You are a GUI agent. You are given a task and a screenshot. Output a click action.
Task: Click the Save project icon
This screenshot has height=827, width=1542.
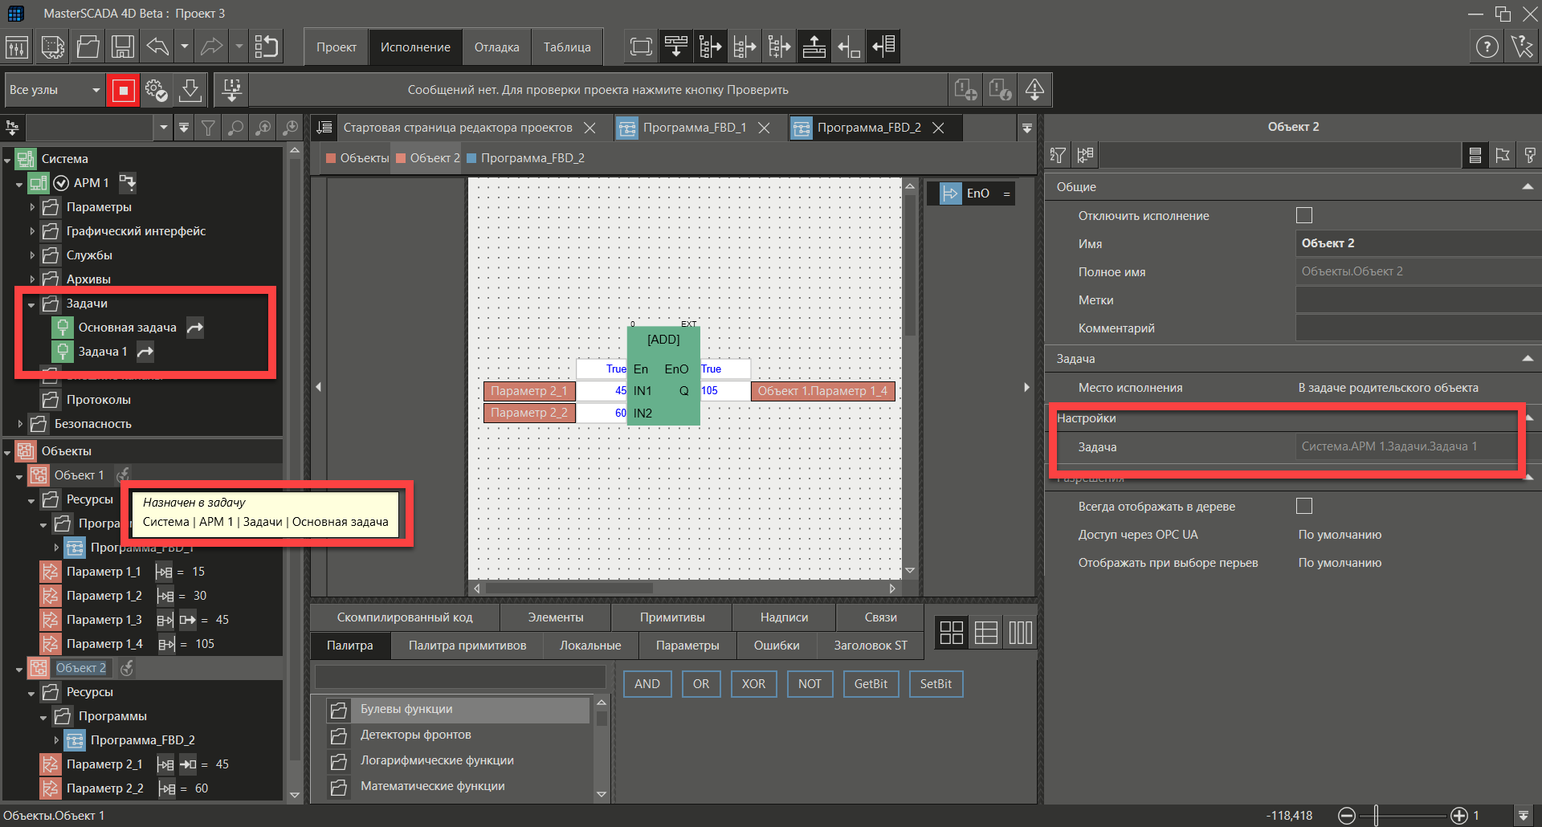click(122, 47)
